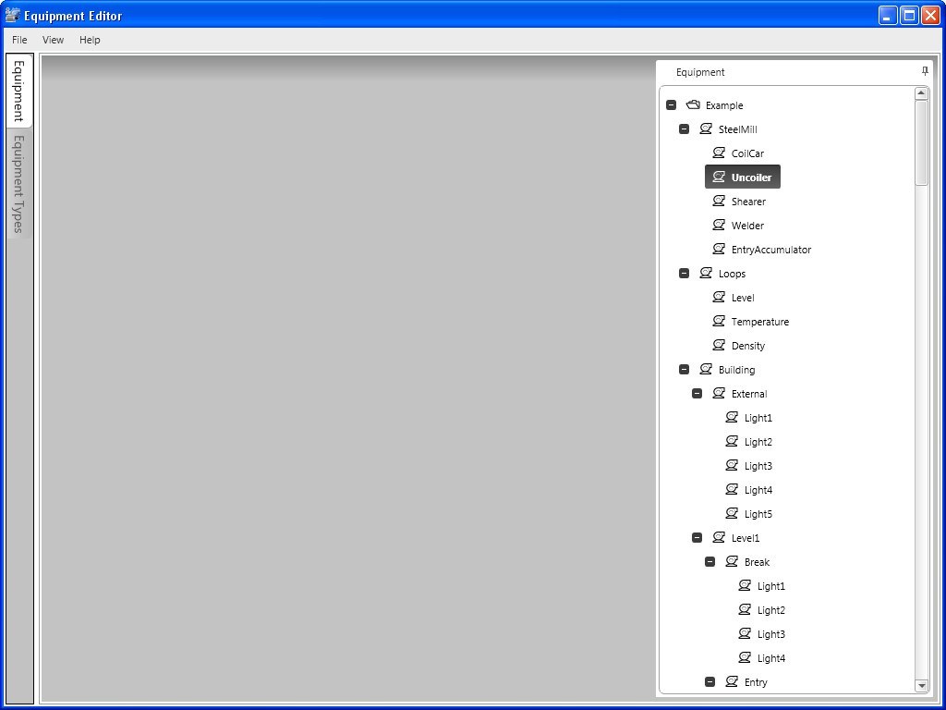This screenshot has height=710, width=946.
Task: Select the Level item under Loops
Action: pyautogui.click(x=741, y=297)
